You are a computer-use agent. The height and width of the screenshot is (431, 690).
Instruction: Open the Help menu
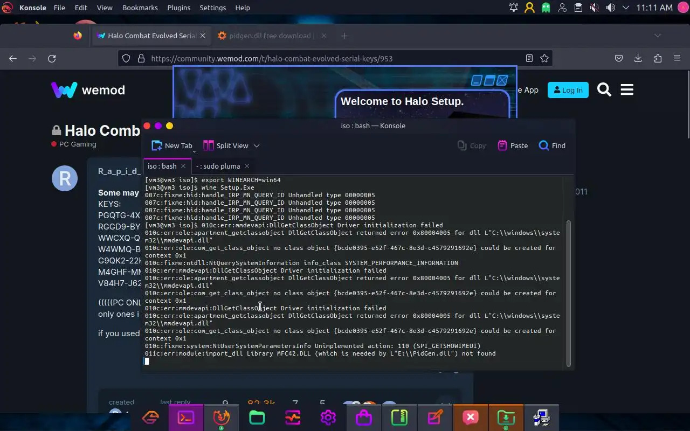coord(243,8)
